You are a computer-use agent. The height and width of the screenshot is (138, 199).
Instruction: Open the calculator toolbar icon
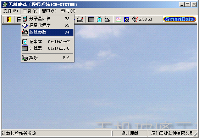click(x=91, y=19)
